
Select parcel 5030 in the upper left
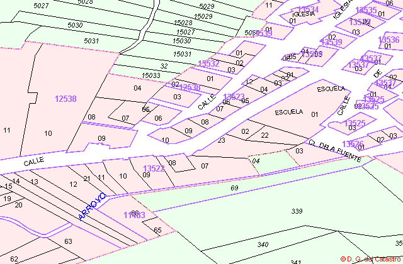click(75, 25)
